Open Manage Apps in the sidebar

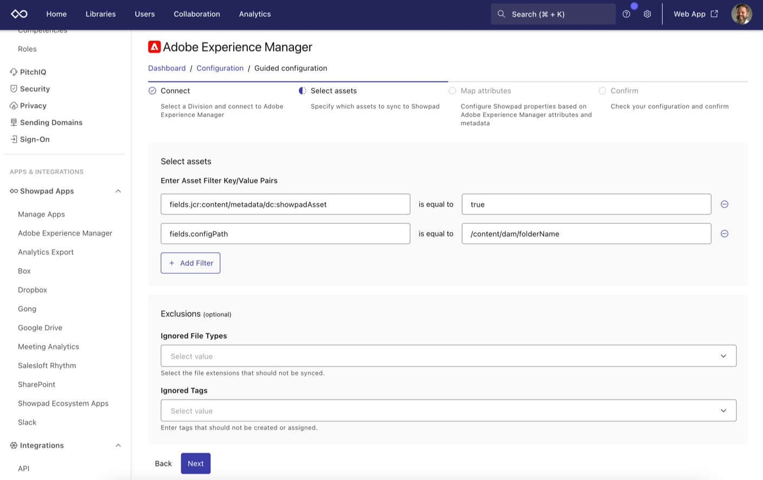[x=41, y=214]
